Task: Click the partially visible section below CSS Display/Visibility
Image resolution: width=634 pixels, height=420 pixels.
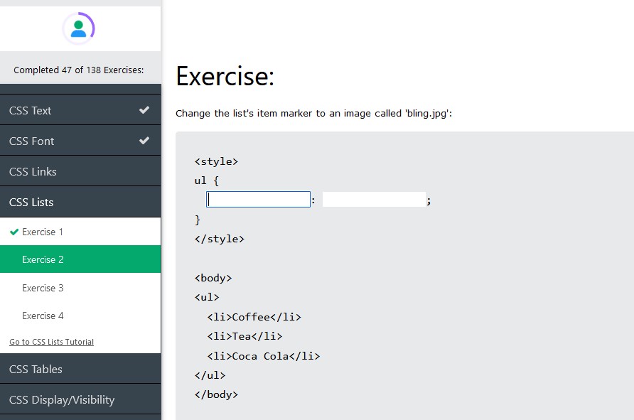Action: tap(80, 418)
